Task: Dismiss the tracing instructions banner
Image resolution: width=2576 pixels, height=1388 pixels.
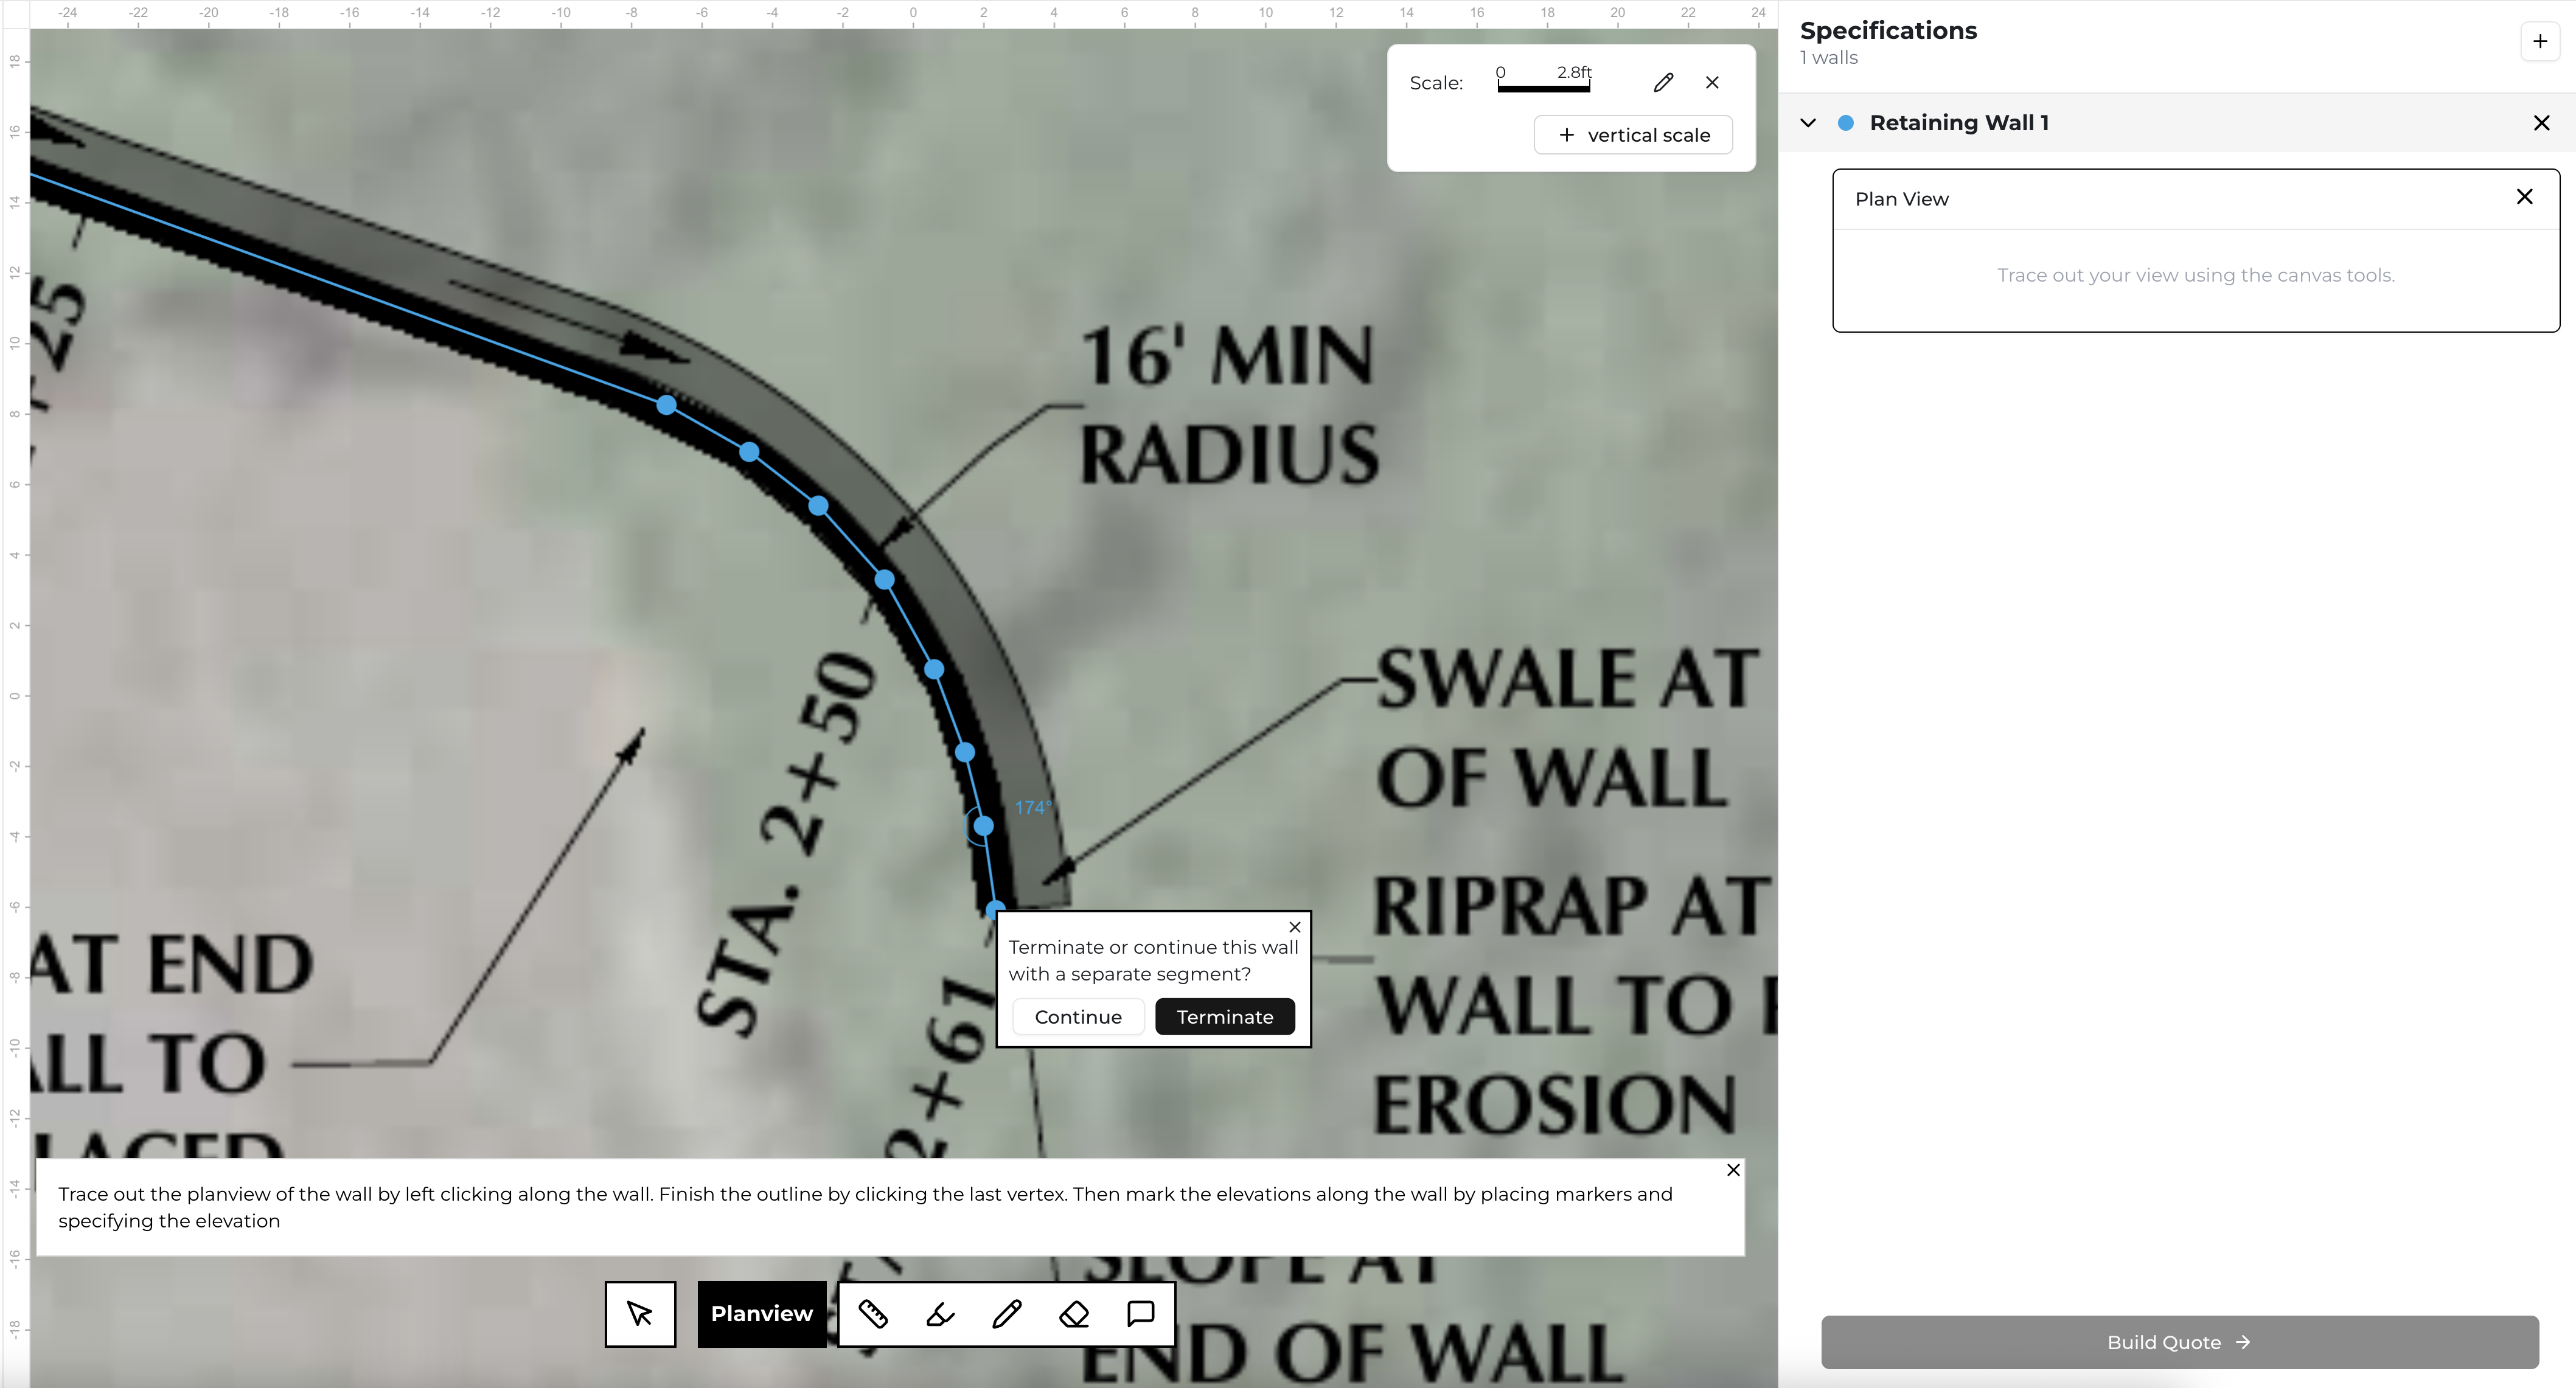Action: [x=1733, y=1170]
